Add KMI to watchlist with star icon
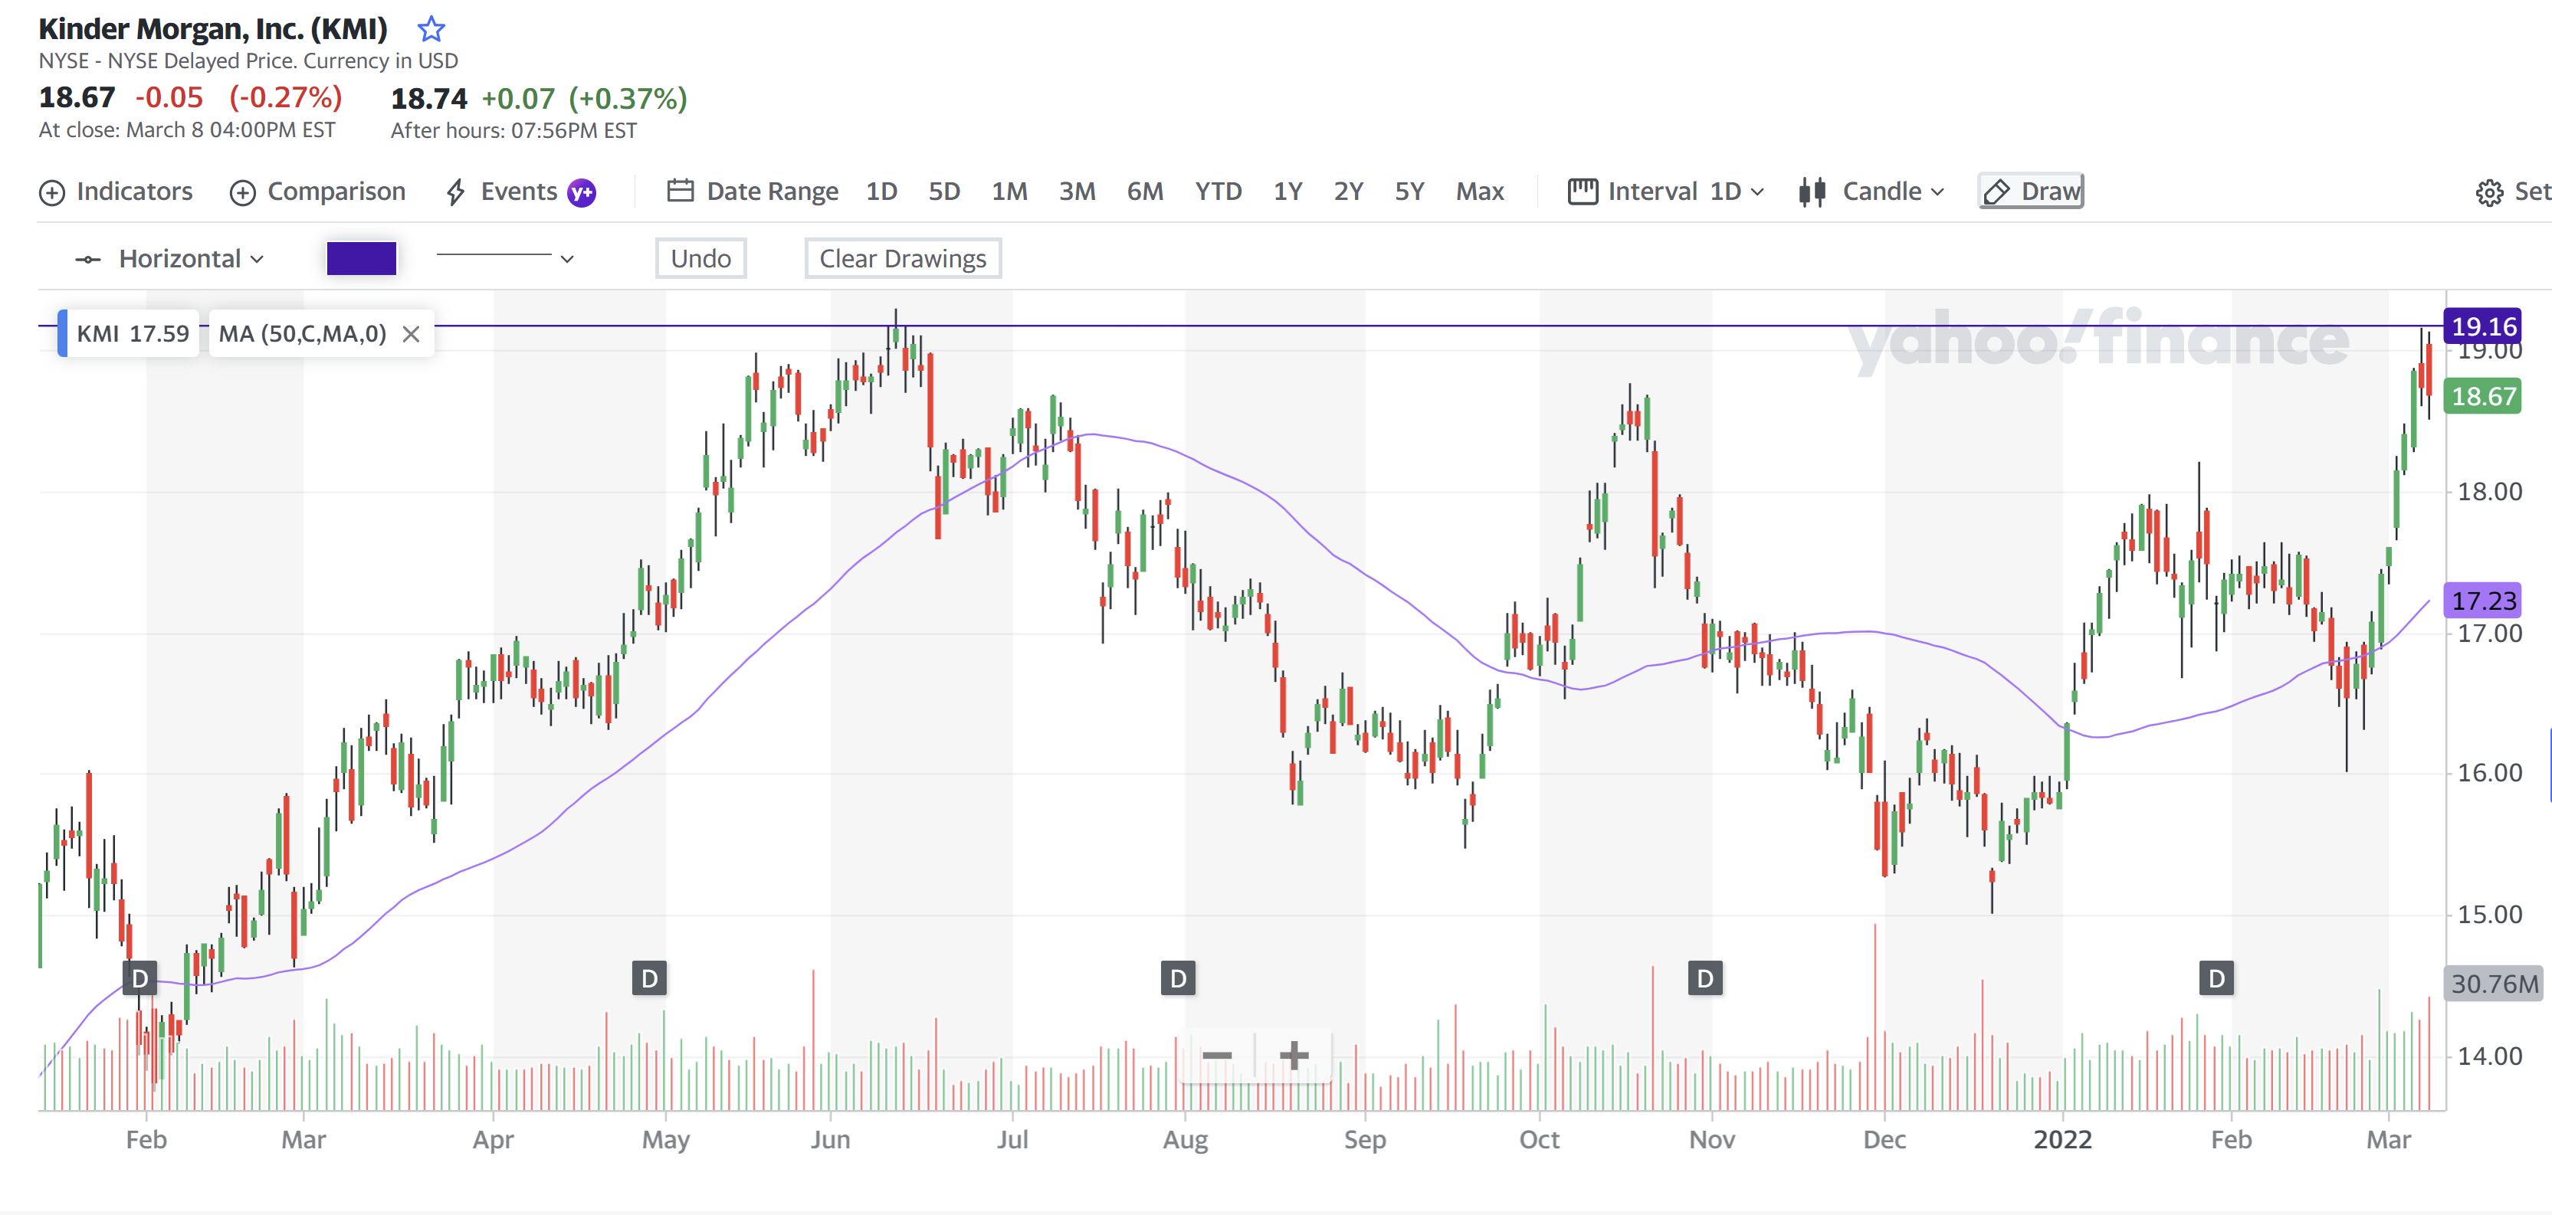Screen dimensions: 2552x1215 click(x=431, y=28)
